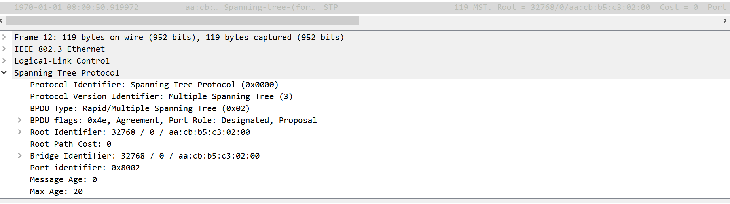Click the horizontal scrollbar right arrow
The image size is (730, 204).
click(x=725, y=21)
